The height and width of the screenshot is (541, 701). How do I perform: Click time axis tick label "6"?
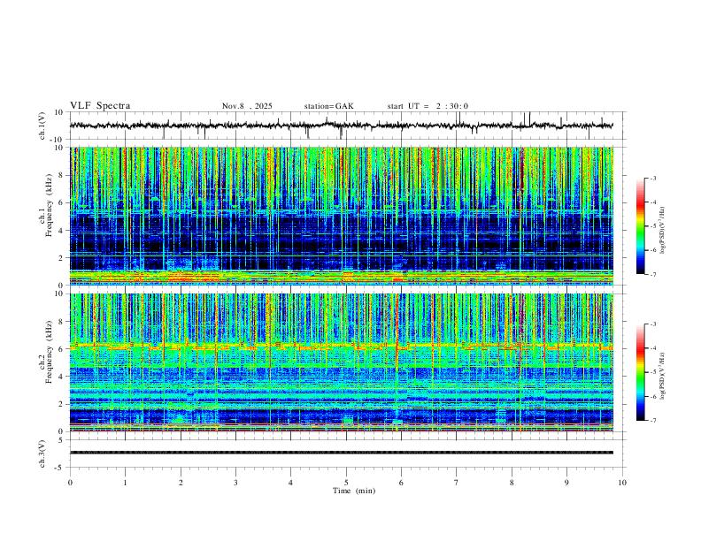[402, 483]
